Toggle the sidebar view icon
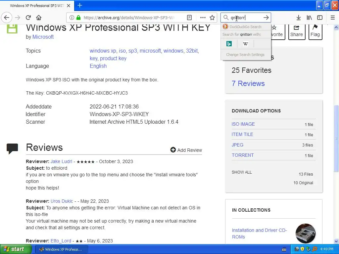 pyautogui.click(x=320, y=18)
